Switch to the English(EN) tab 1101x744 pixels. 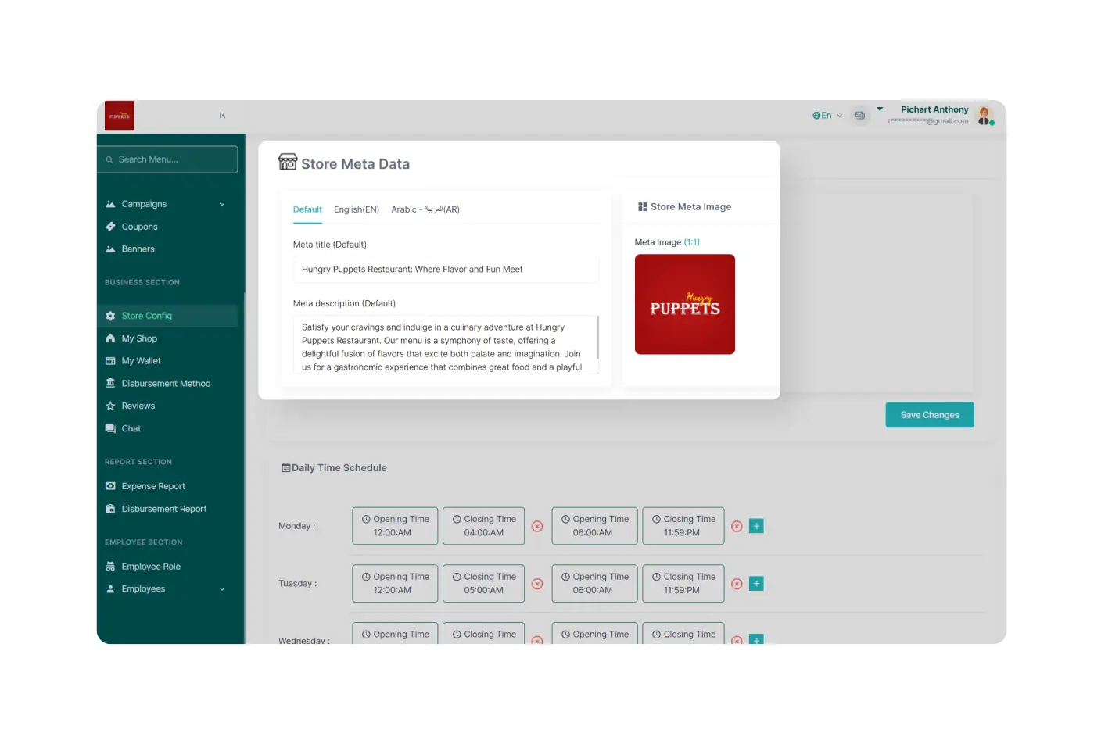(356, 209)
